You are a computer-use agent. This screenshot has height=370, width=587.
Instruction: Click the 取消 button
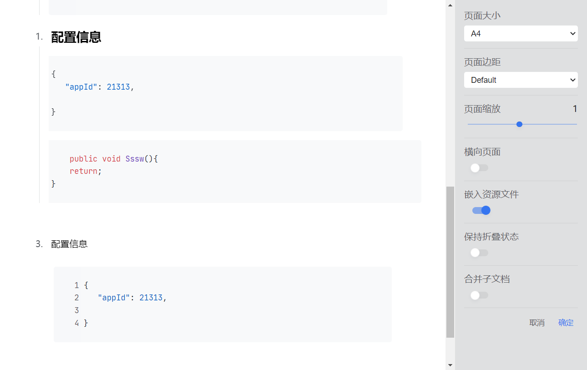[x=537, y=323]
